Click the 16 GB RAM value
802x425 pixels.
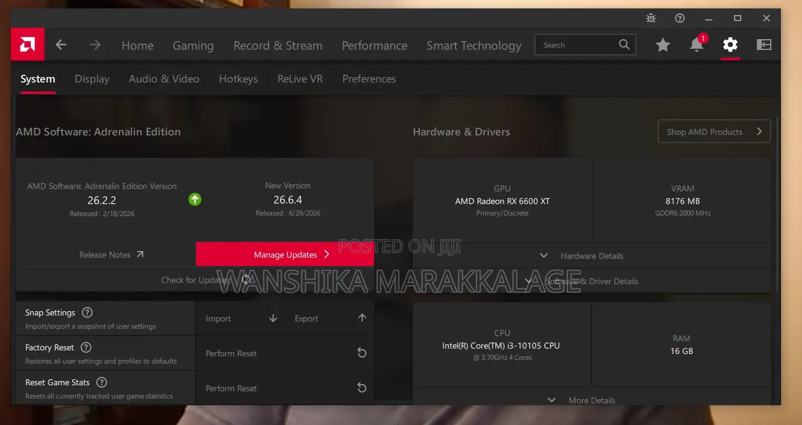tap(682, 351)
